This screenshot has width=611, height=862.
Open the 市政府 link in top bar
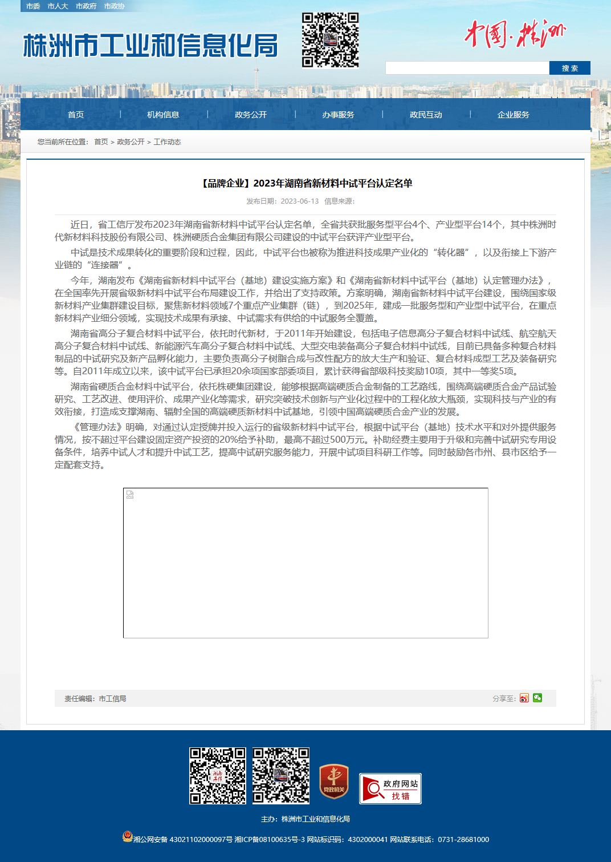(86, 6)
